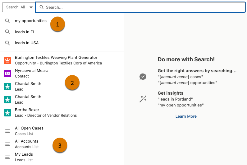Click the orange Opportunity crown icon
247x165 pixels.
pyautogui.click(x=7, y=60)
